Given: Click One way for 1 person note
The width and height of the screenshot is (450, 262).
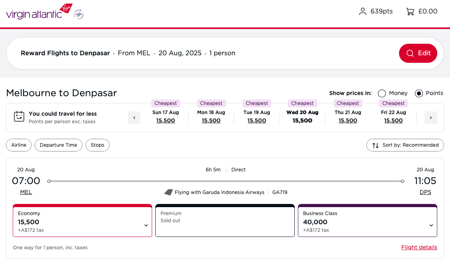Looking at the screenshot, I should pos(50,248).
